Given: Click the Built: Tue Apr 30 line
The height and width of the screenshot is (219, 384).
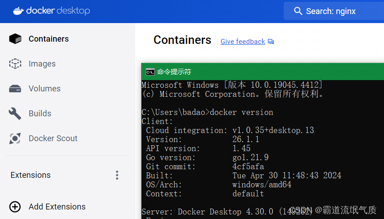Looking at the screenshot, I should [244, 176].
